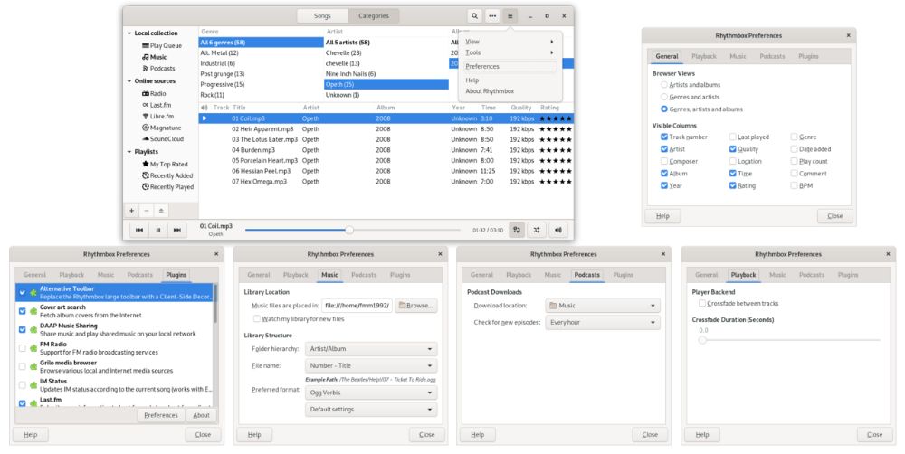Enable Last played visible column

[x=732, y=137]
